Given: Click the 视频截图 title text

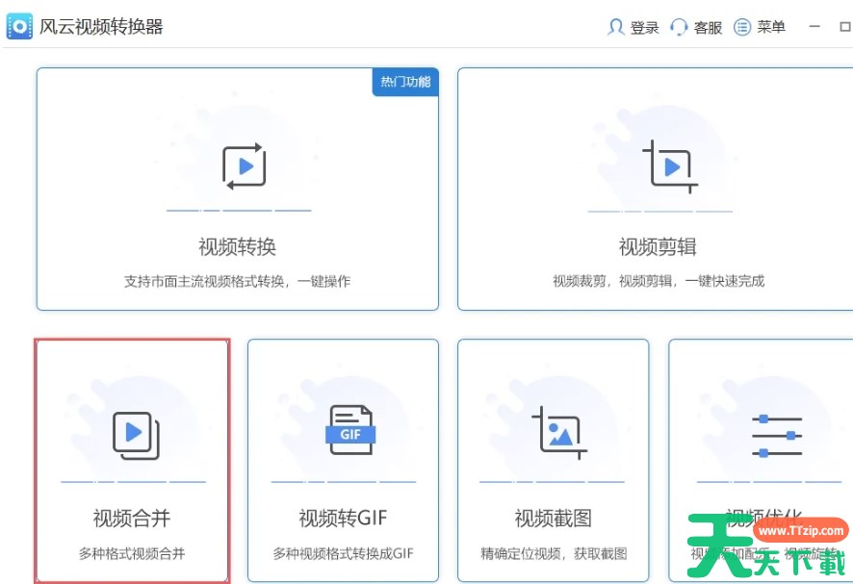Looking at the screenshot, I should (553, 519).
